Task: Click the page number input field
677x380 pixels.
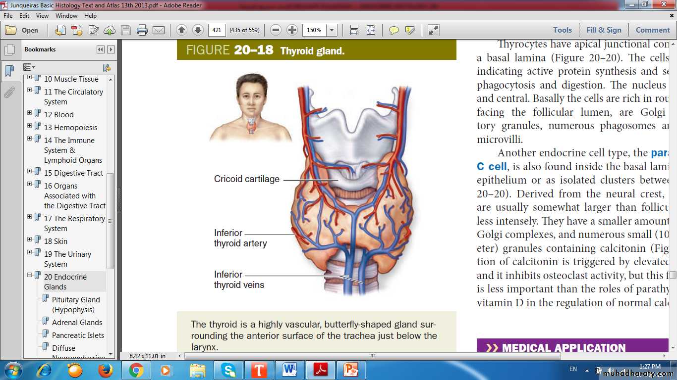Action: [x=217, y=30]
